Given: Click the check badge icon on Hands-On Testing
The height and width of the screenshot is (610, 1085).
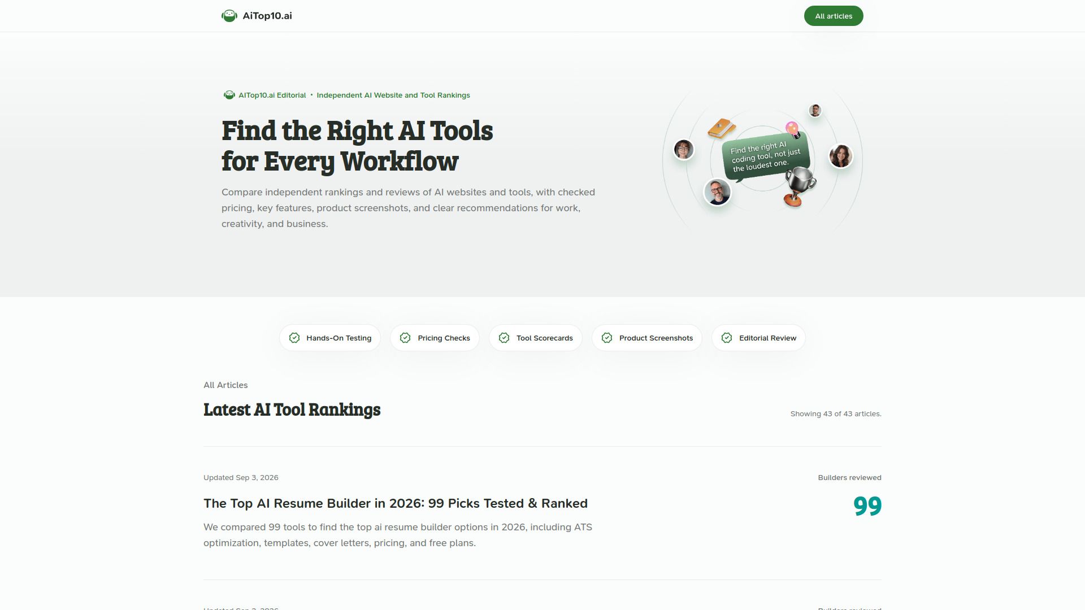Looking at the screenshot, I should point(294,338).
